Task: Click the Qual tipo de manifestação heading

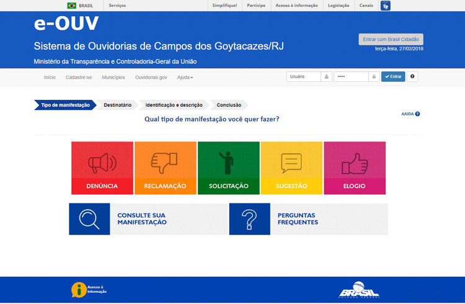Action: tap(212, 119)
